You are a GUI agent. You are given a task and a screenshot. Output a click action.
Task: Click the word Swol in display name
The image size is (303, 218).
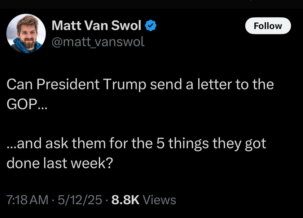click(x=126, y=26)
